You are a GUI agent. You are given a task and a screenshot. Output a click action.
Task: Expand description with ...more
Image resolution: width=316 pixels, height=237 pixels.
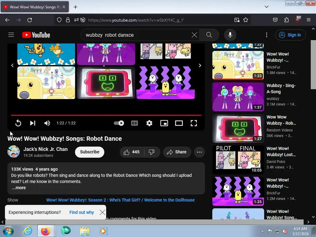(19, 188)
